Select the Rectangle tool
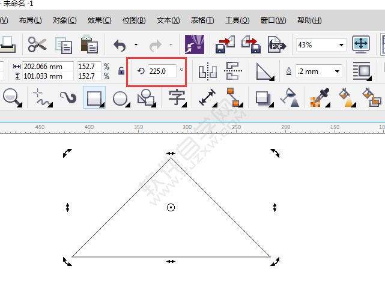 94,97
